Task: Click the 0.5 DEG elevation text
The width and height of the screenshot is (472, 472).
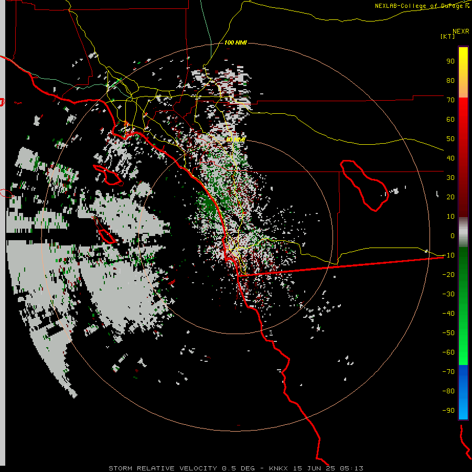Action: [x=239, y=468]
